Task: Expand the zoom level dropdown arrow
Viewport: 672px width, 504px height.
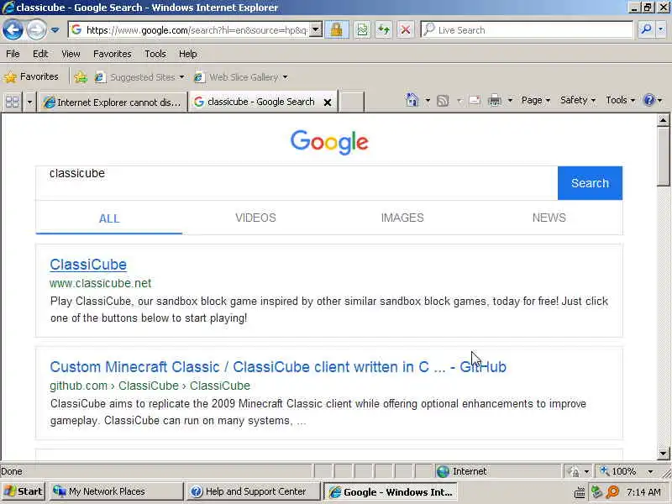Action: 650,471
